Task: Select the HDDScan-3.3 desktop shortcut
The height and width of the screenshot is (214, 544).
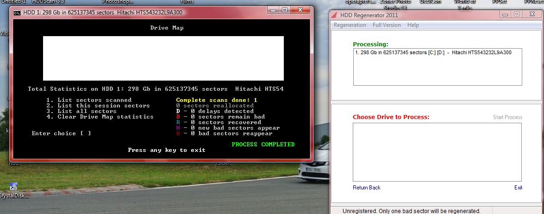Action: 48,2
